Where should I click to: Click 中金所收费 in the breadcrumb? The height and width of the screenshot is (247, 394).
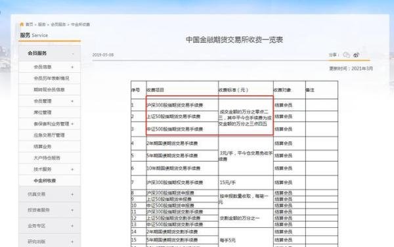[80, 24]
